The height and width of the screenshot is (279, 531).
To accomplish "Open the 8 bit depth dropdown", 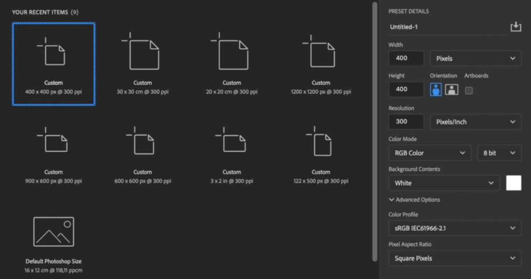I will pyautogui.click(x=499, y=152).
